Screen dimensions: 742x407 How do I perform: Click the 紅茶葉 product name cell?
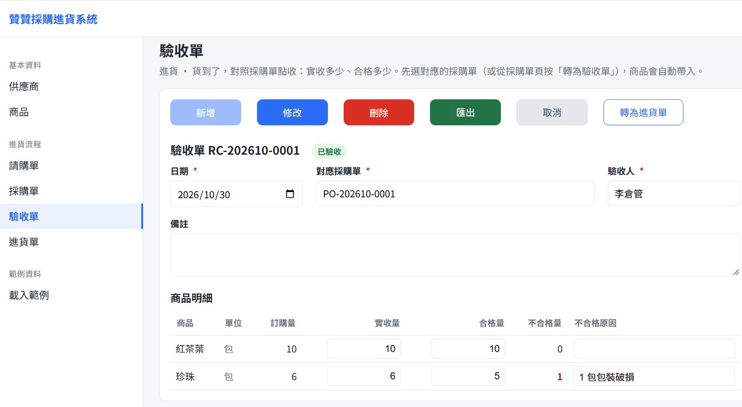coord(190,349)
